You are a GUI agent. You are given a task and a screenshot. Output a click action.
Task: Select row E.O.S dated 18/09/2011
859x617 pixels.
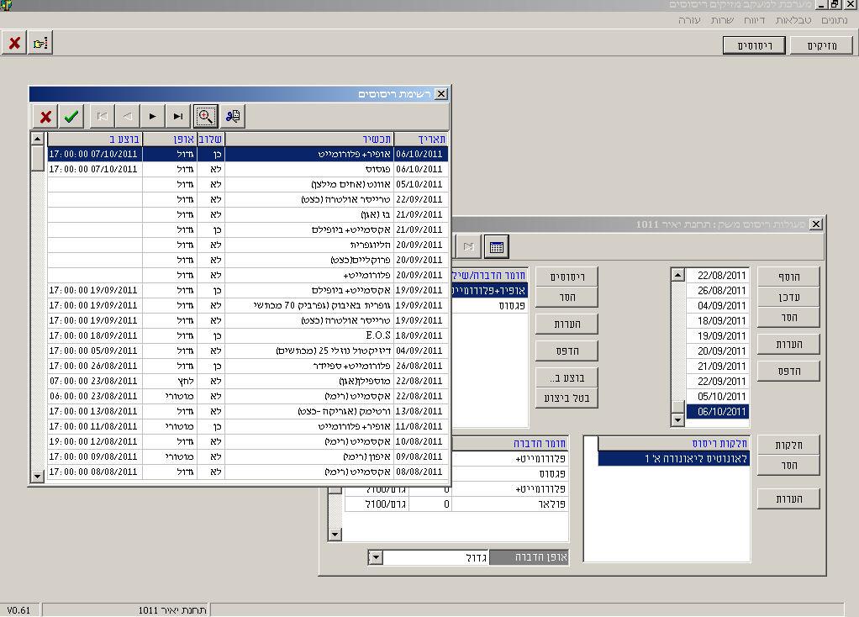coord(248,335)
